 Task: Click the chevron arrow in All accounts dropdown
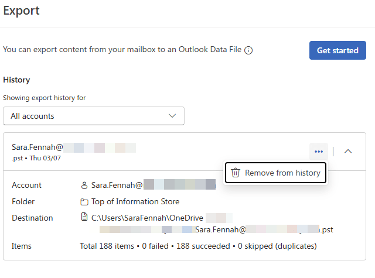[172, 116]
